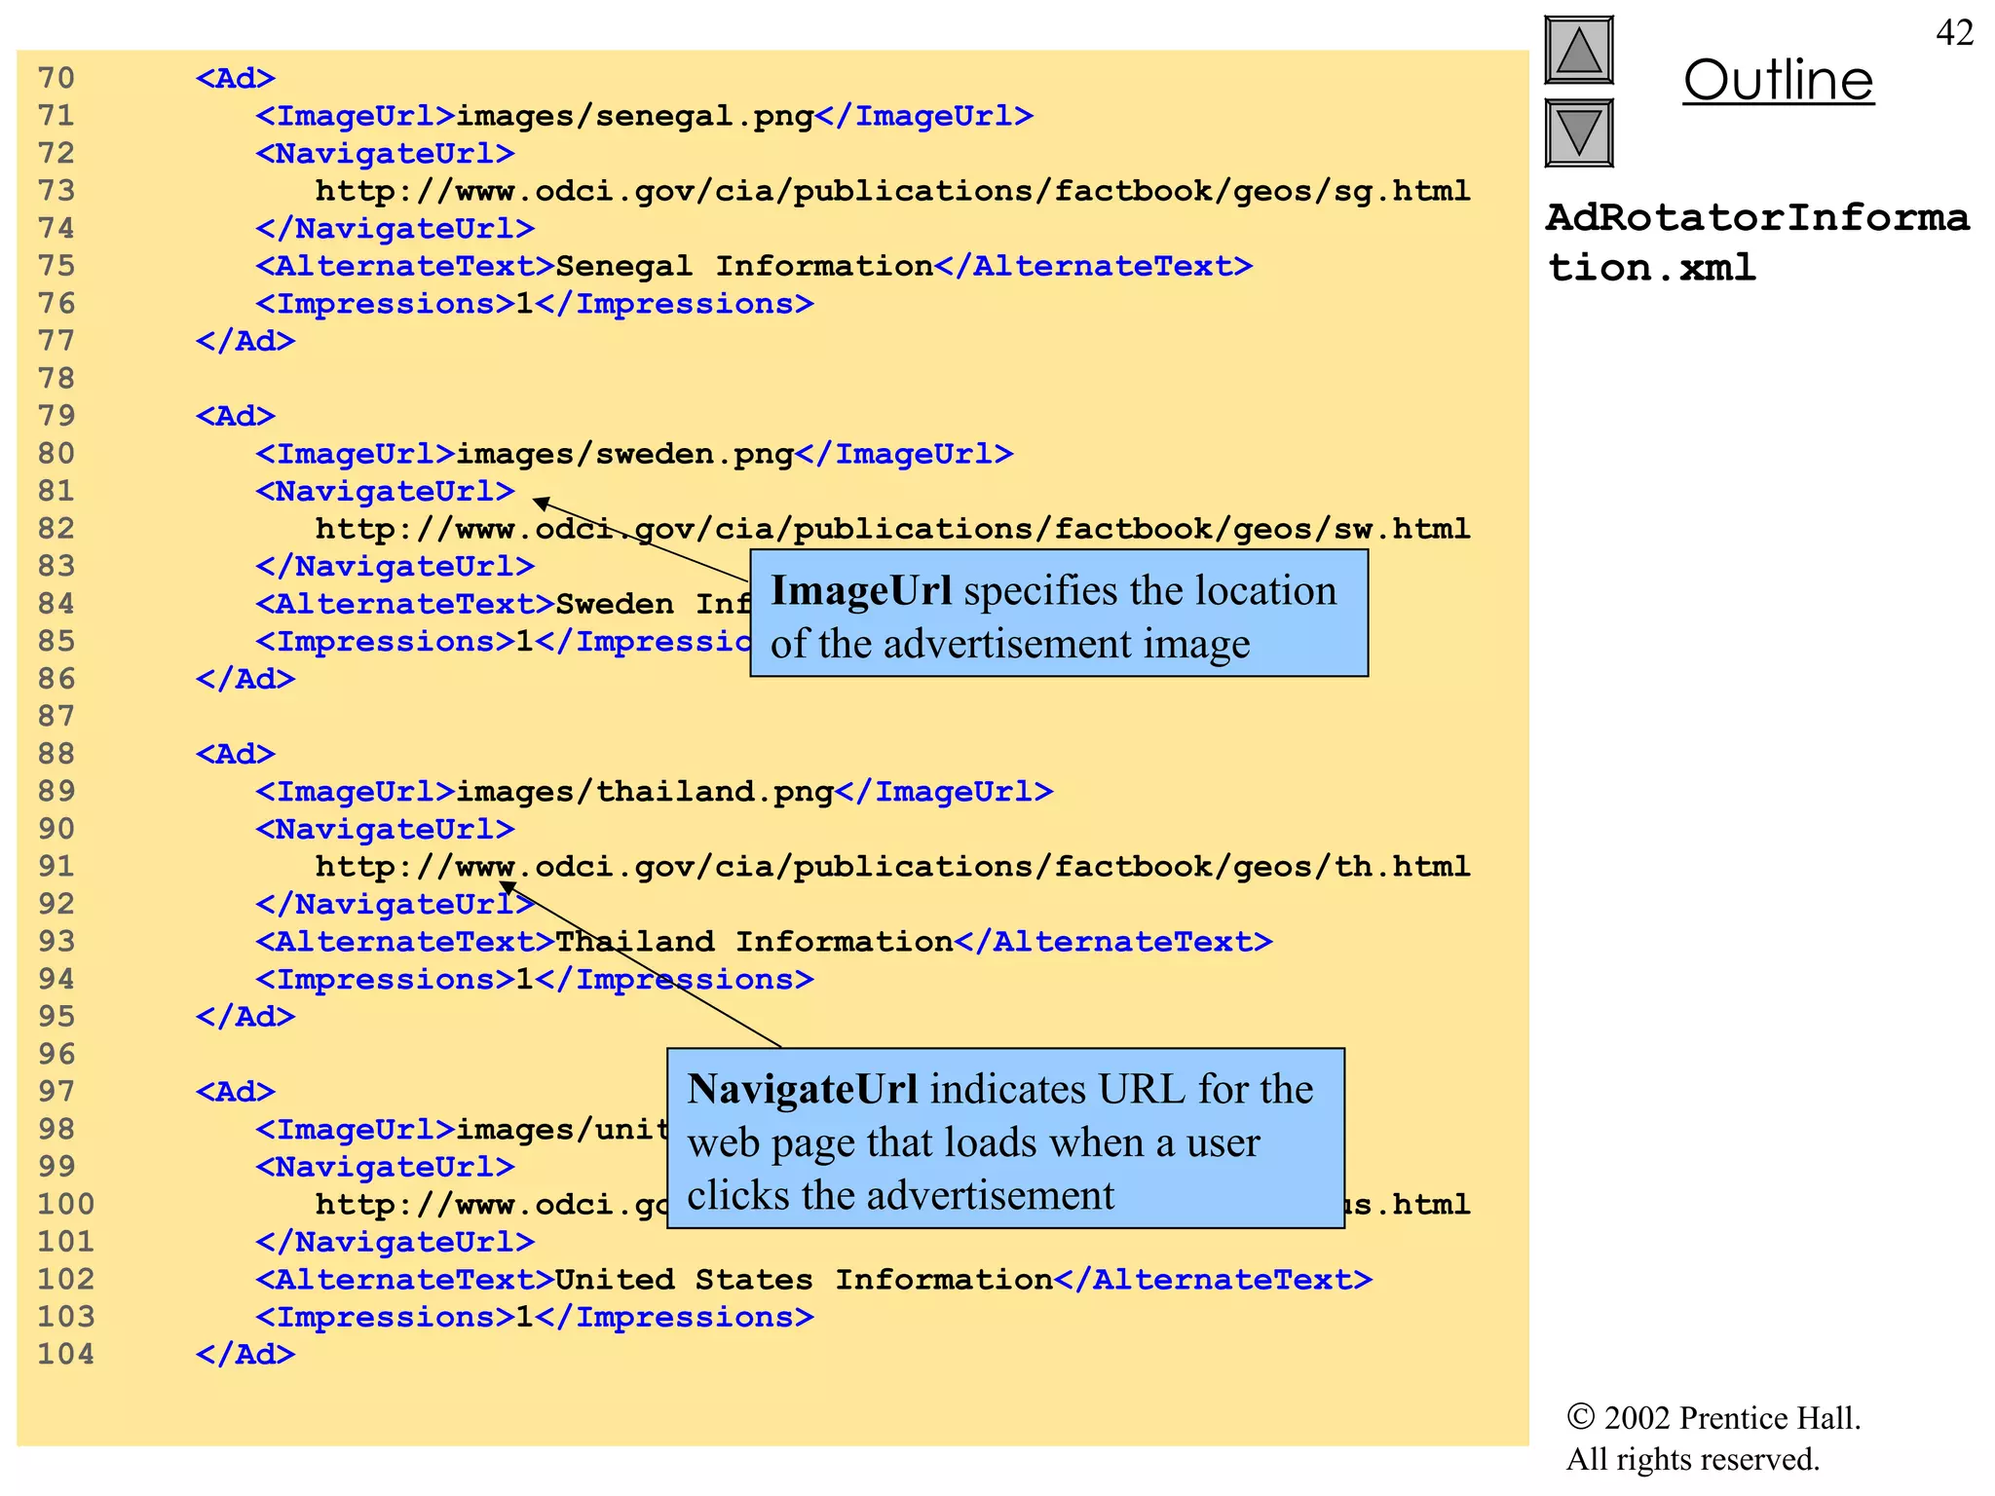The width and height of the screenshot is (1995, 1496).
Task: Click United States Information alternate text
Action: (x=804, y=1280)
